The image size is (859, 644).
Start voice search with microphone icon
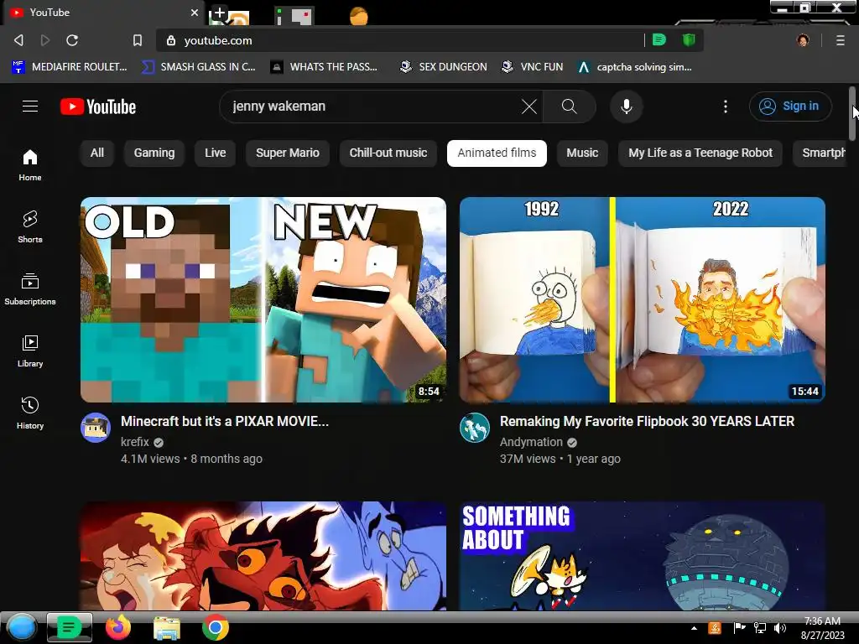[x=626, y=106]
